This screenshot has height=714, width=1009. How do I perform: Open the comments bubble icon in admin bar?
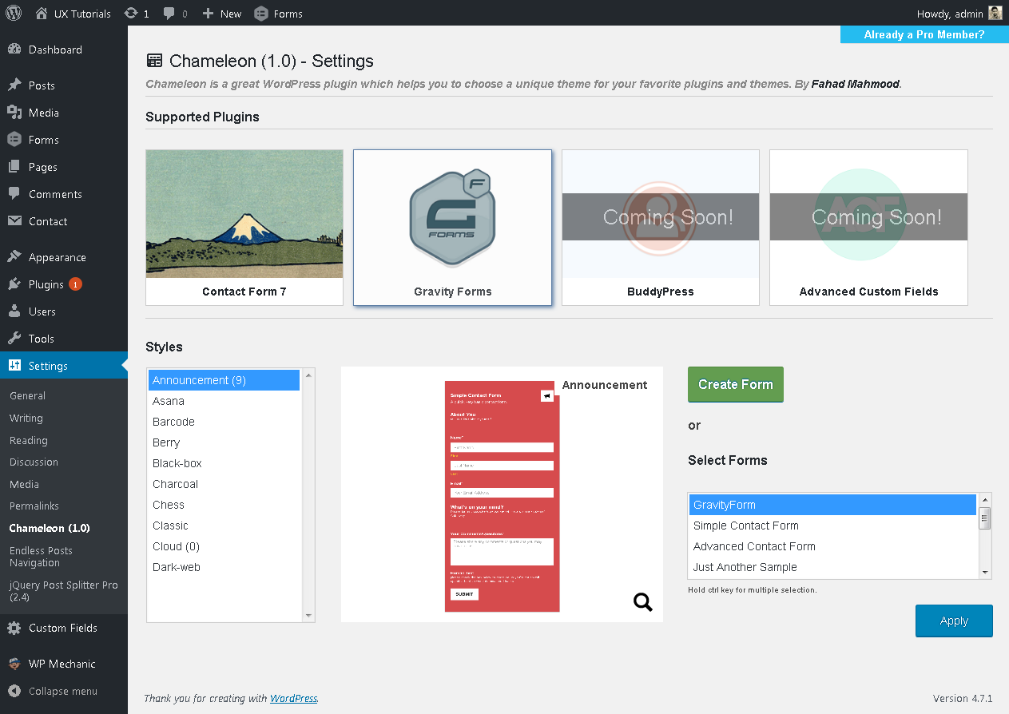click(169, 14)
